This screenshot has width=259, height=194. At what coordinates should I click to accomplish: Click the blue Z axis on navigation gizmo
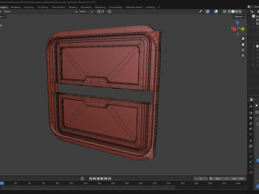pyautogui.click(x=237, y=23)
